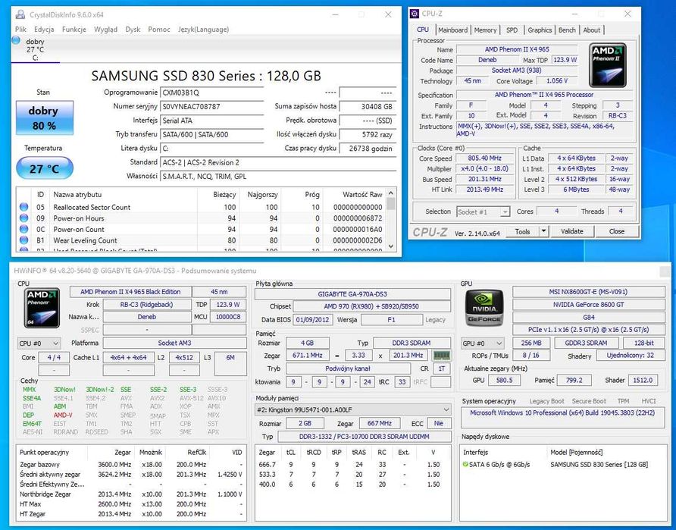Click the Suma zapisów hosta value 30408 GB
The height and width of the screenshot is (530, 676).
pyautogui.click(x=368, y=106)
